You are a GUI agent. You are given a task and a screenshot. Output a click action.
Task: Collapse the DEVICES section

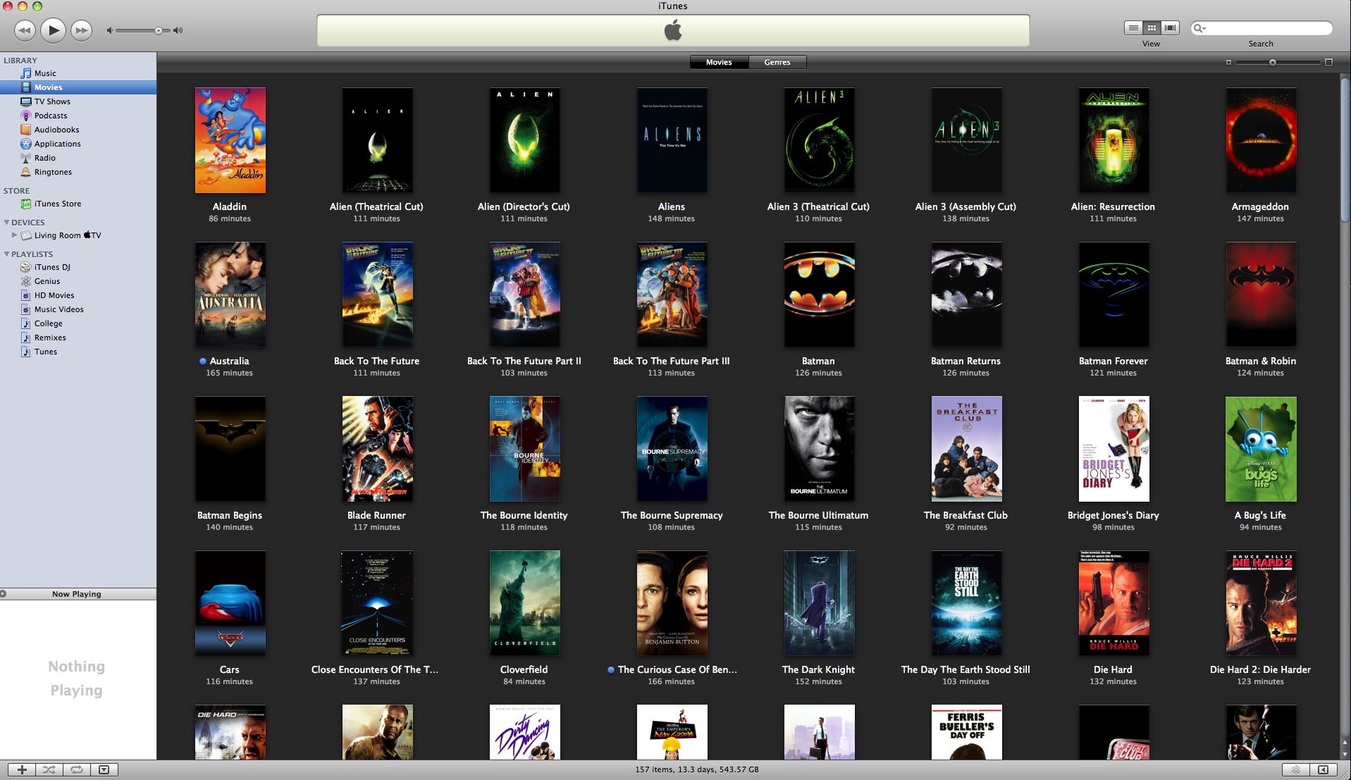[6, 222]
